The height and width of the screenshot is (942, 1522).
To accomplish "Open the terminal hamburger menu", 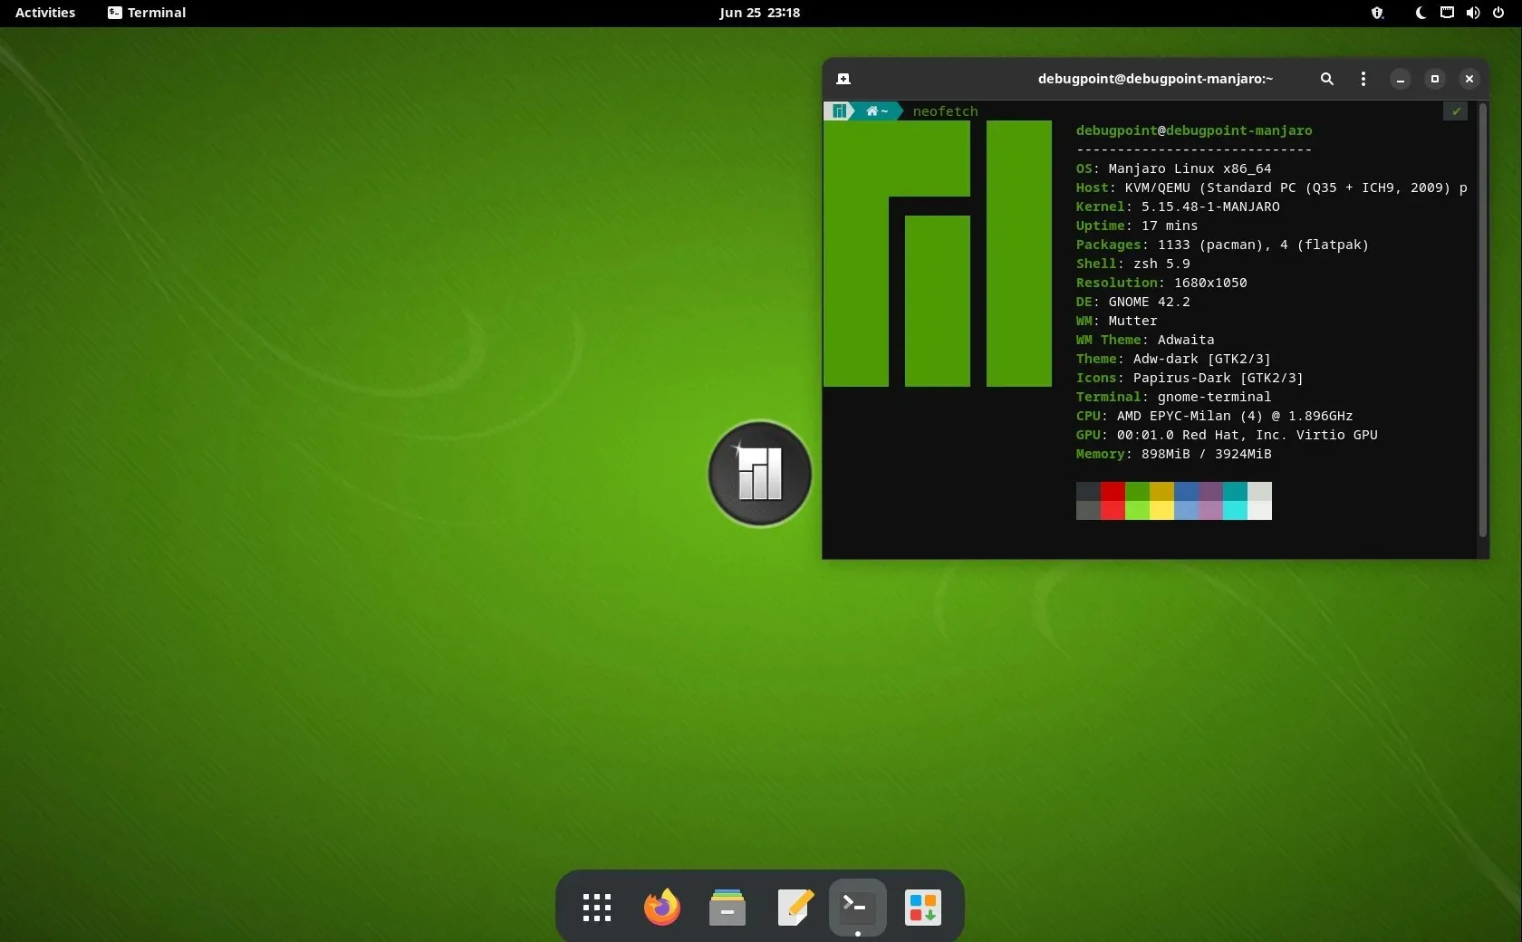I will click(x=1363, y=79).
